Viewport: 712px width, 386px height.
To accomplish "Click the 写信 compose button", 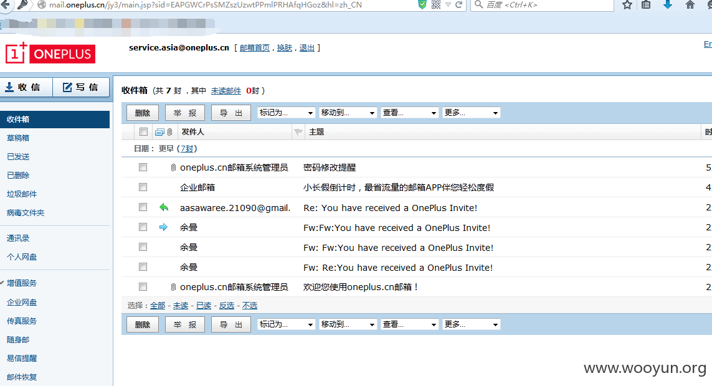I will pos(81,87).
